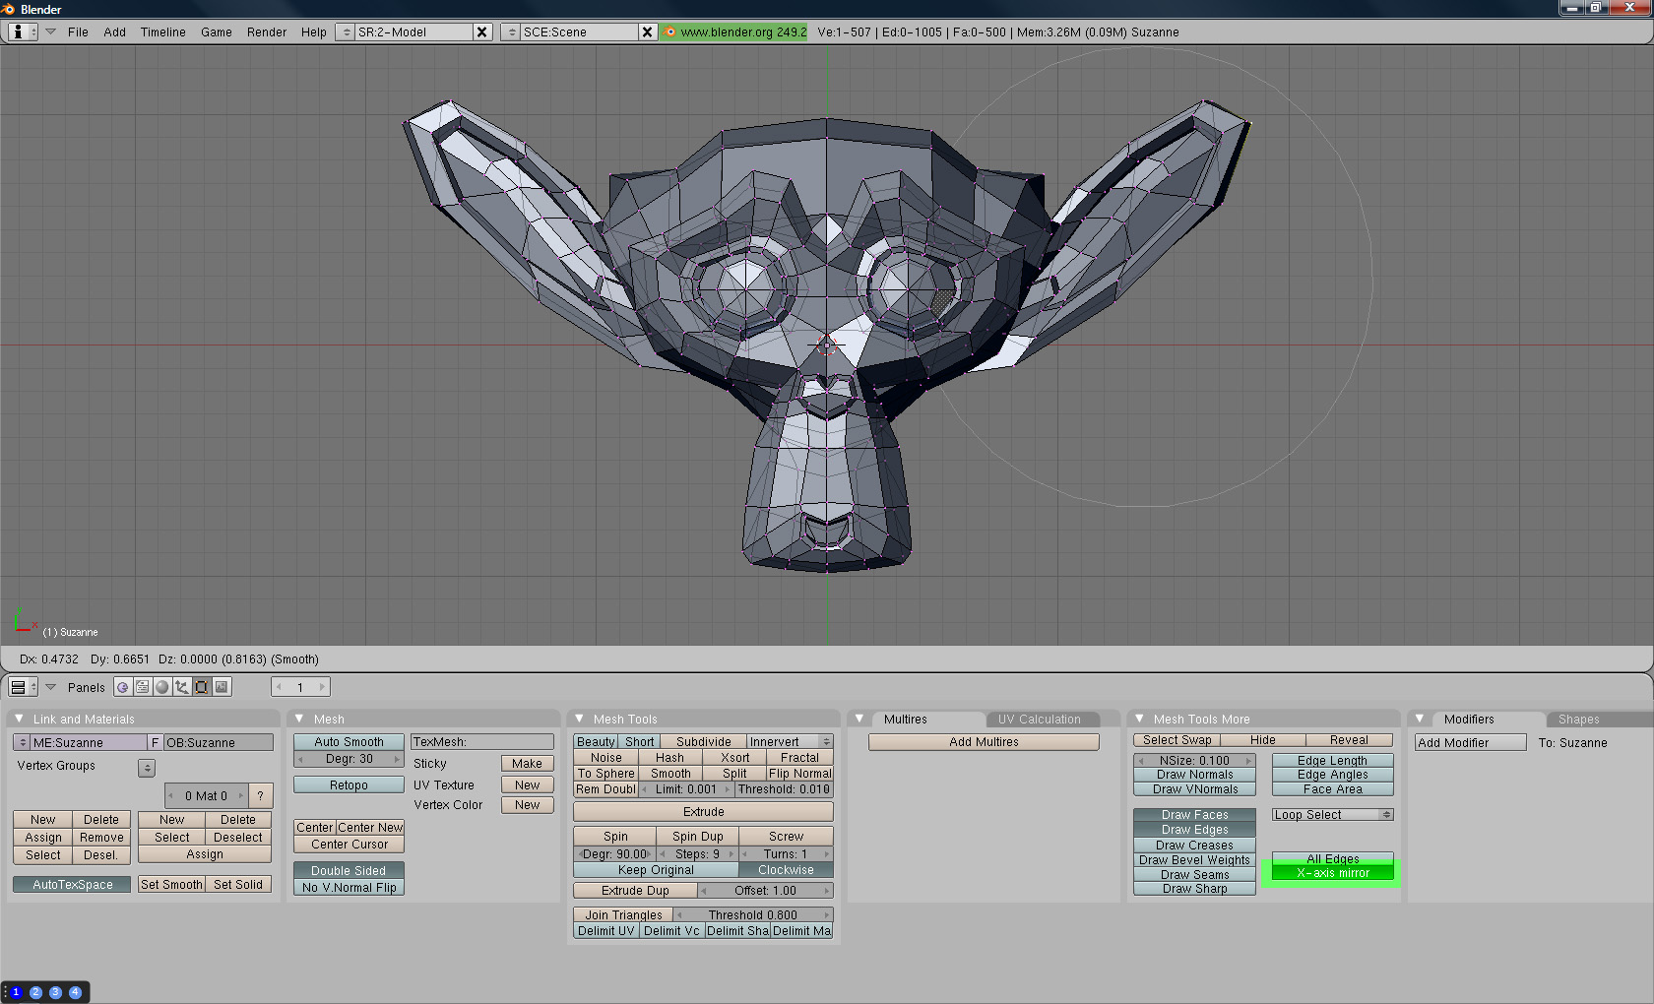Decrease the current frame with left arrow

280,687
